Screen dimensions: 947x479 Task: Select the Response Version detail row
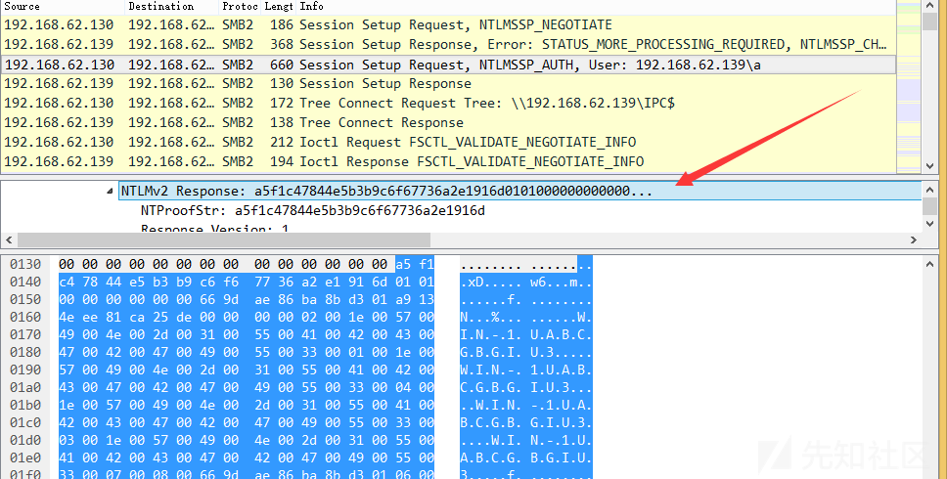(x=215, y=230)
